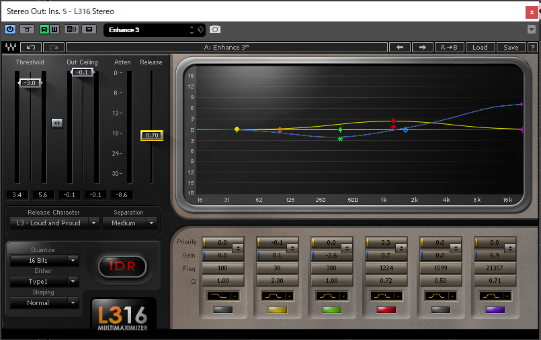Go to next preset with right arrow

click(x=423, y=47)
